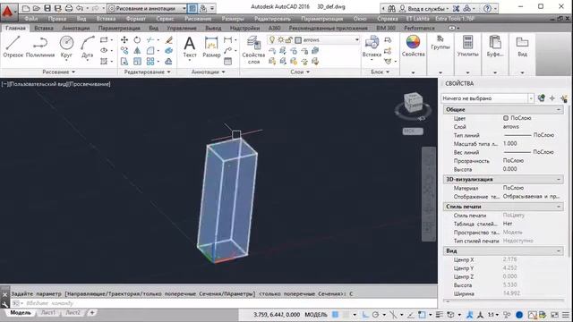Open the annotation scale 1:1 dropdown
The width and height of the screenshot is (573, 322).
(x=493, y=314)
